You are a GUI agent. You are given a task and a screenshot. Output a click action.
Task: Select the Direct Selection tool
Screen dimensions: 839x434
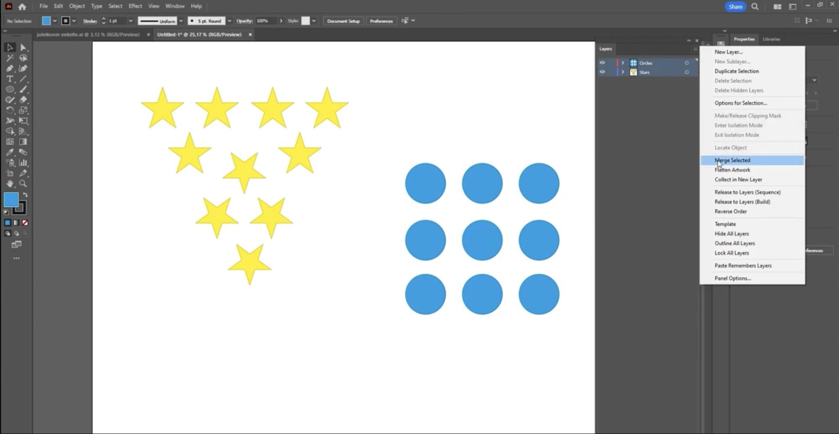tap(24, 47)
